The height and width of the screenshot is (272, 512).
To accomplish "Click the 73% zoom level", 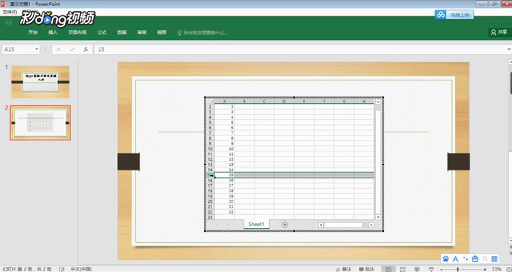I will coord(497,269).
